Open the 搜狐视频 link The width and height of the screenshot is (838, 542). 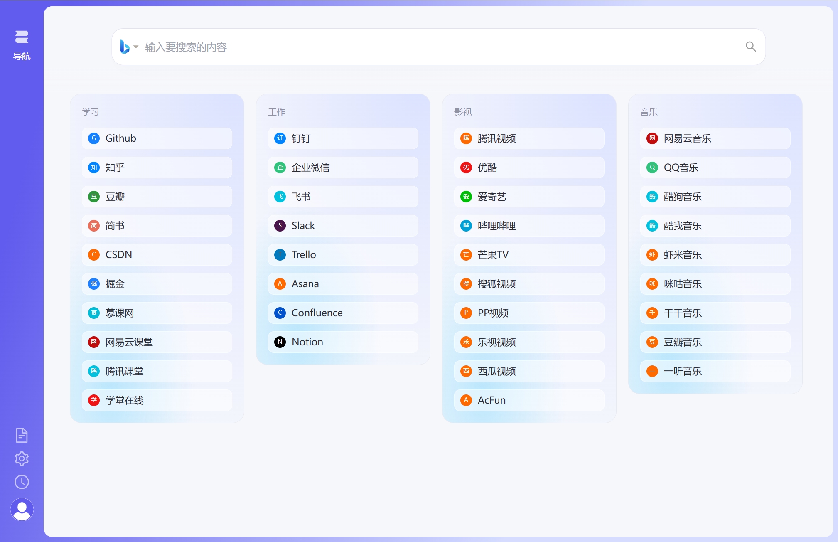pyautogui.click(x=529, y=284)
